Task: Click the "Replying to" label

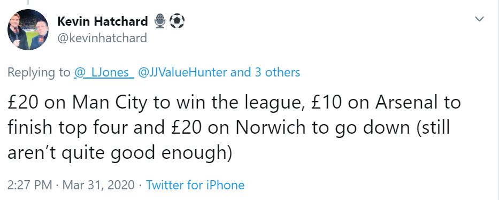Action: [x=39, y=73]
